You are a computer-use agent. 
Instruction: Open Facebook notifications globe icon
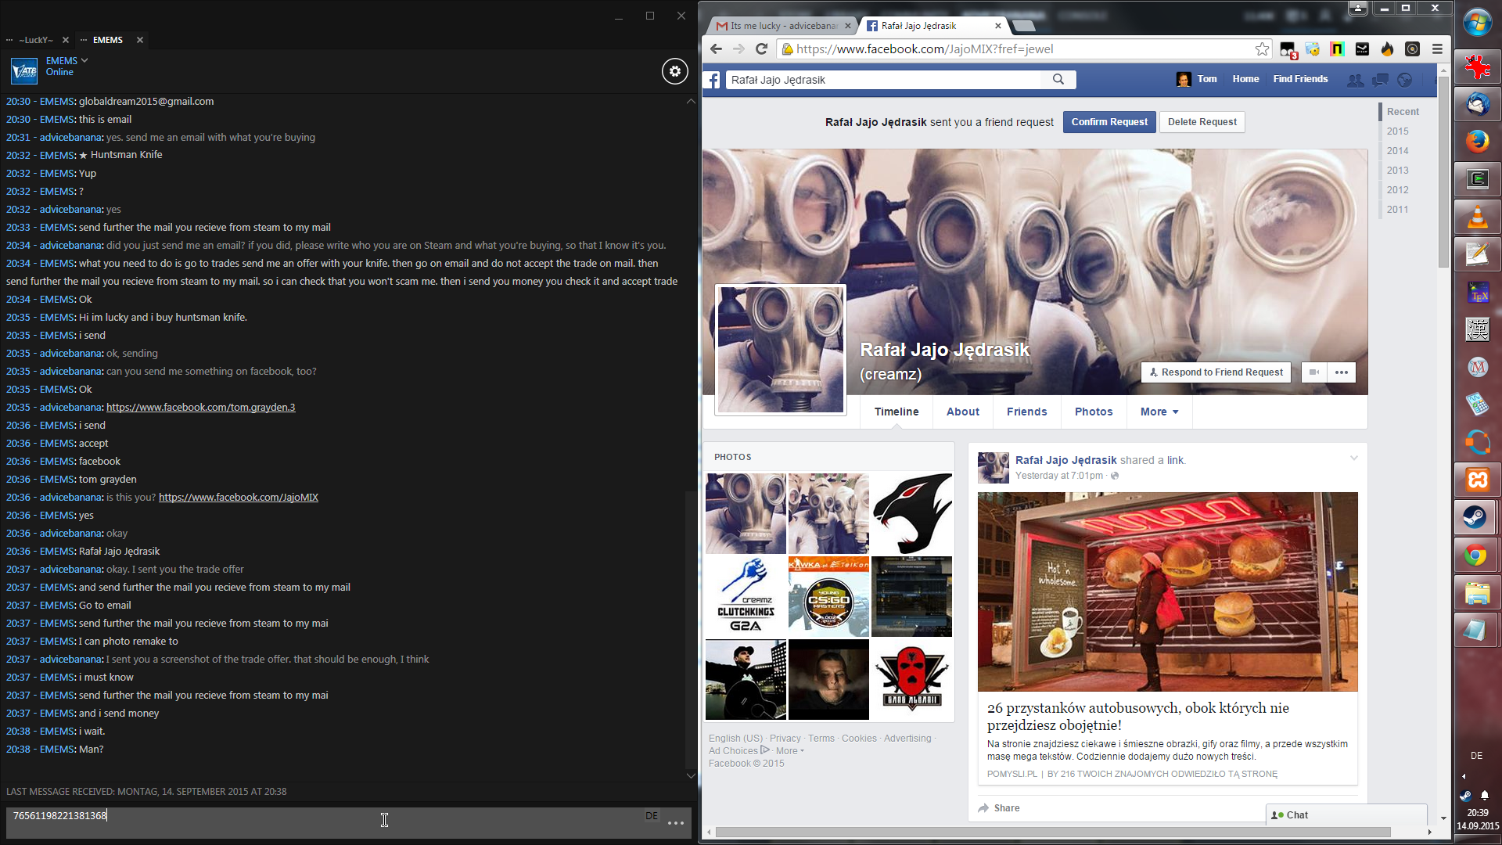point(1405,80)
